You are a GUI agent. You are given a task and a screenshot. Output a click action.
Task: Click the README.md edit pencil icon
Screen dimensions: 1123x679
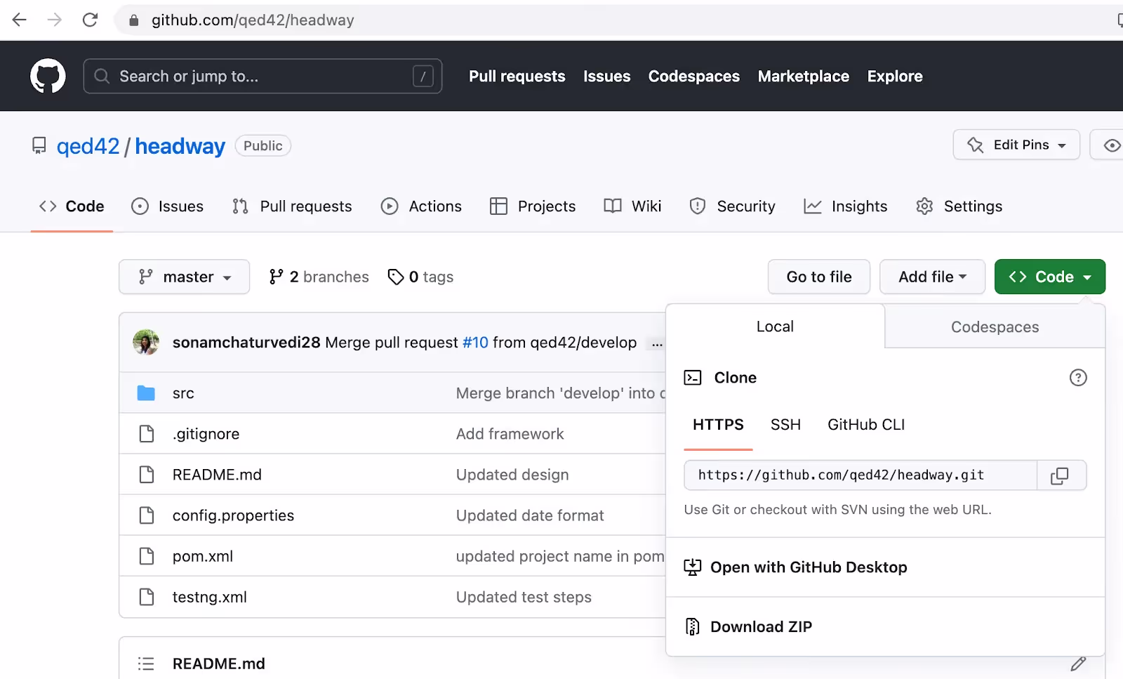tap(1078, 664)
